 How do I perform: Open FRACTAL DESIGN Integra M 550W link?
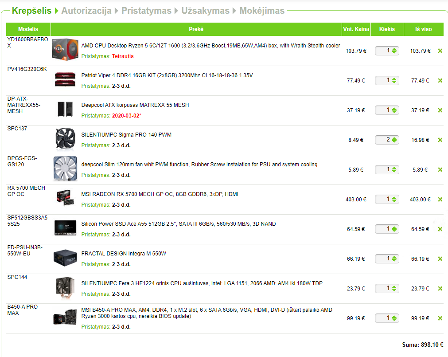(x=124, y=254)
